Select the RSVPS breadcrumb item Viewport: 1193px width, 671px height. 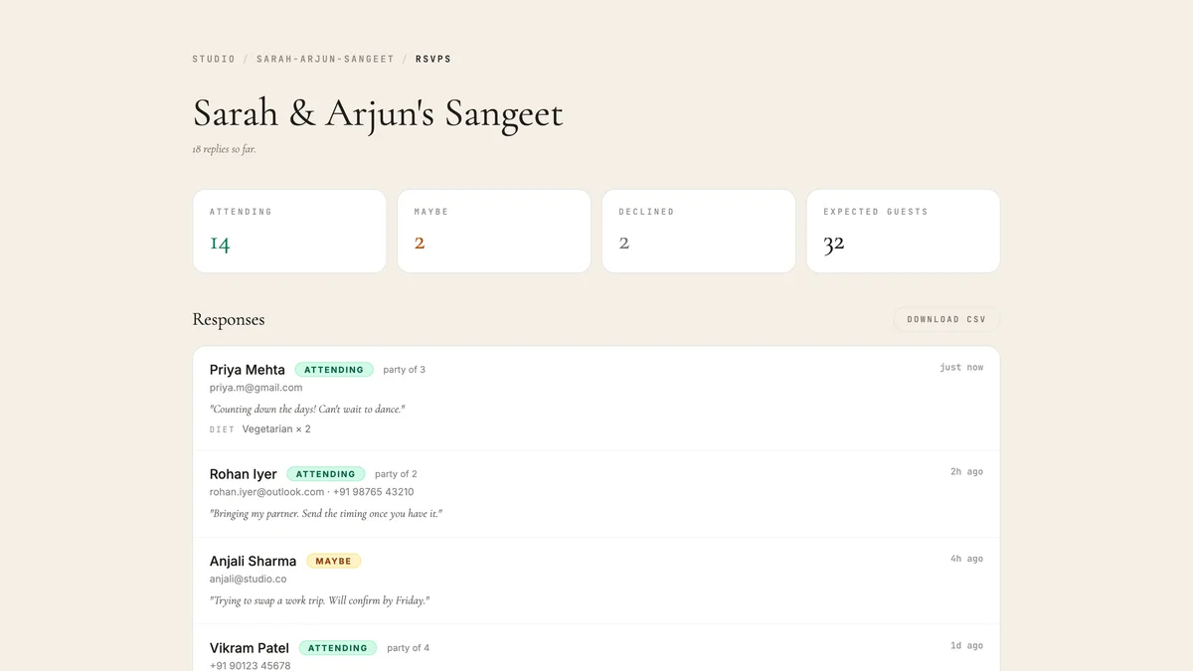click(x=433, y=59)
